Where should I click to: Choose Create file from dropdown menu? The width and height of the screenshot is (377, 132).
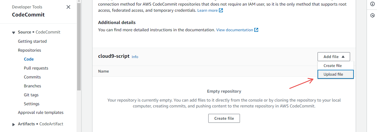point(333,66)
